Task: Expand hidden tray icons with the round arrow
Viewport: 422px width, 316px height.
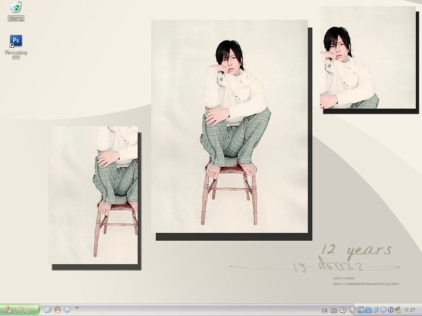Action: (353, 310)
